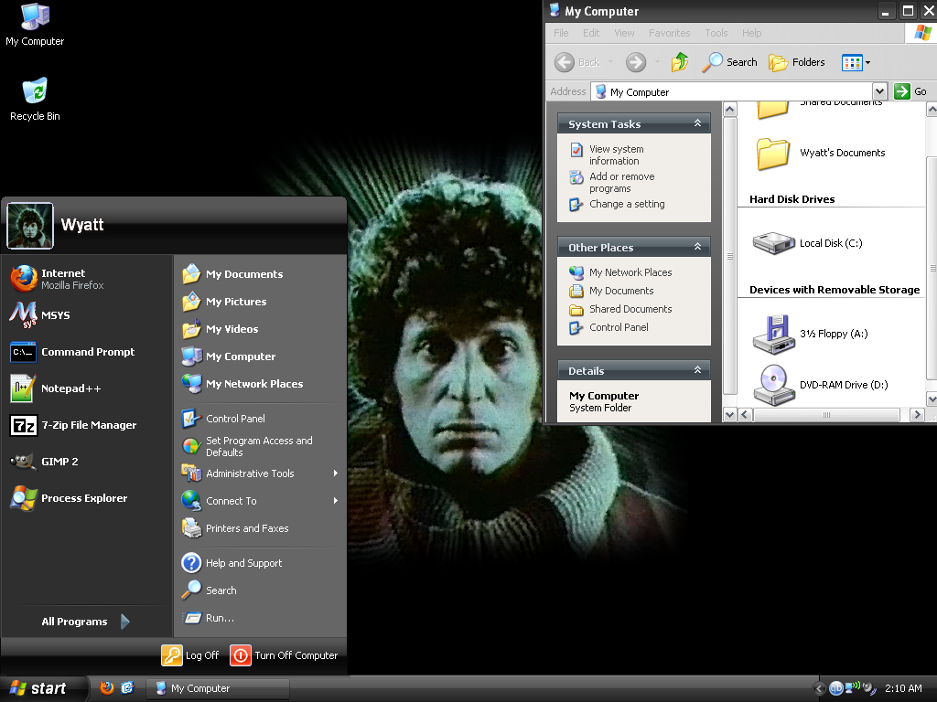Click the My Computer taskbar button
This screenshot has width=937, height=702.
pos(218,688)
